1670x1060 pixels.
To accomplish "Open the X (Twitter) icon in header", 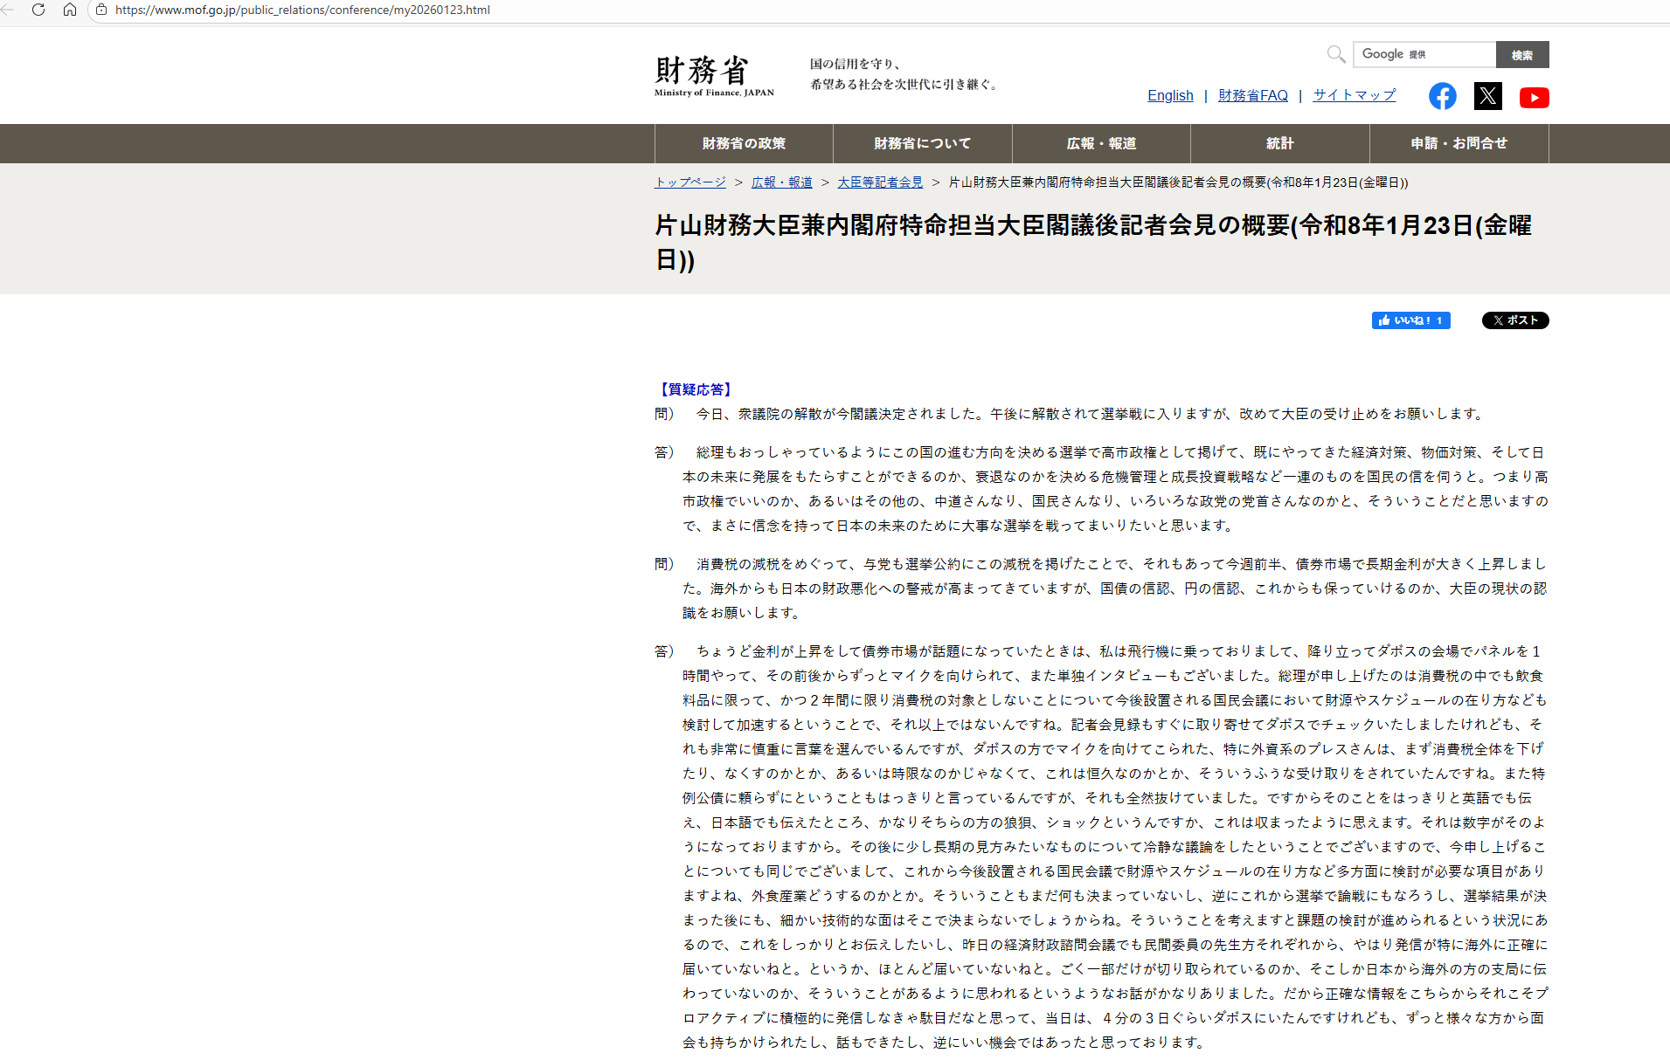I will click(1487, 96).
